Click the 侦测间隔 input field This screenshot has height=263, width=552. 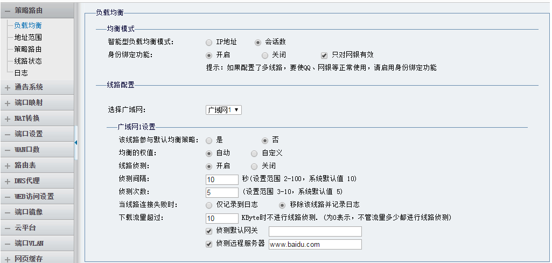point(222,179)
